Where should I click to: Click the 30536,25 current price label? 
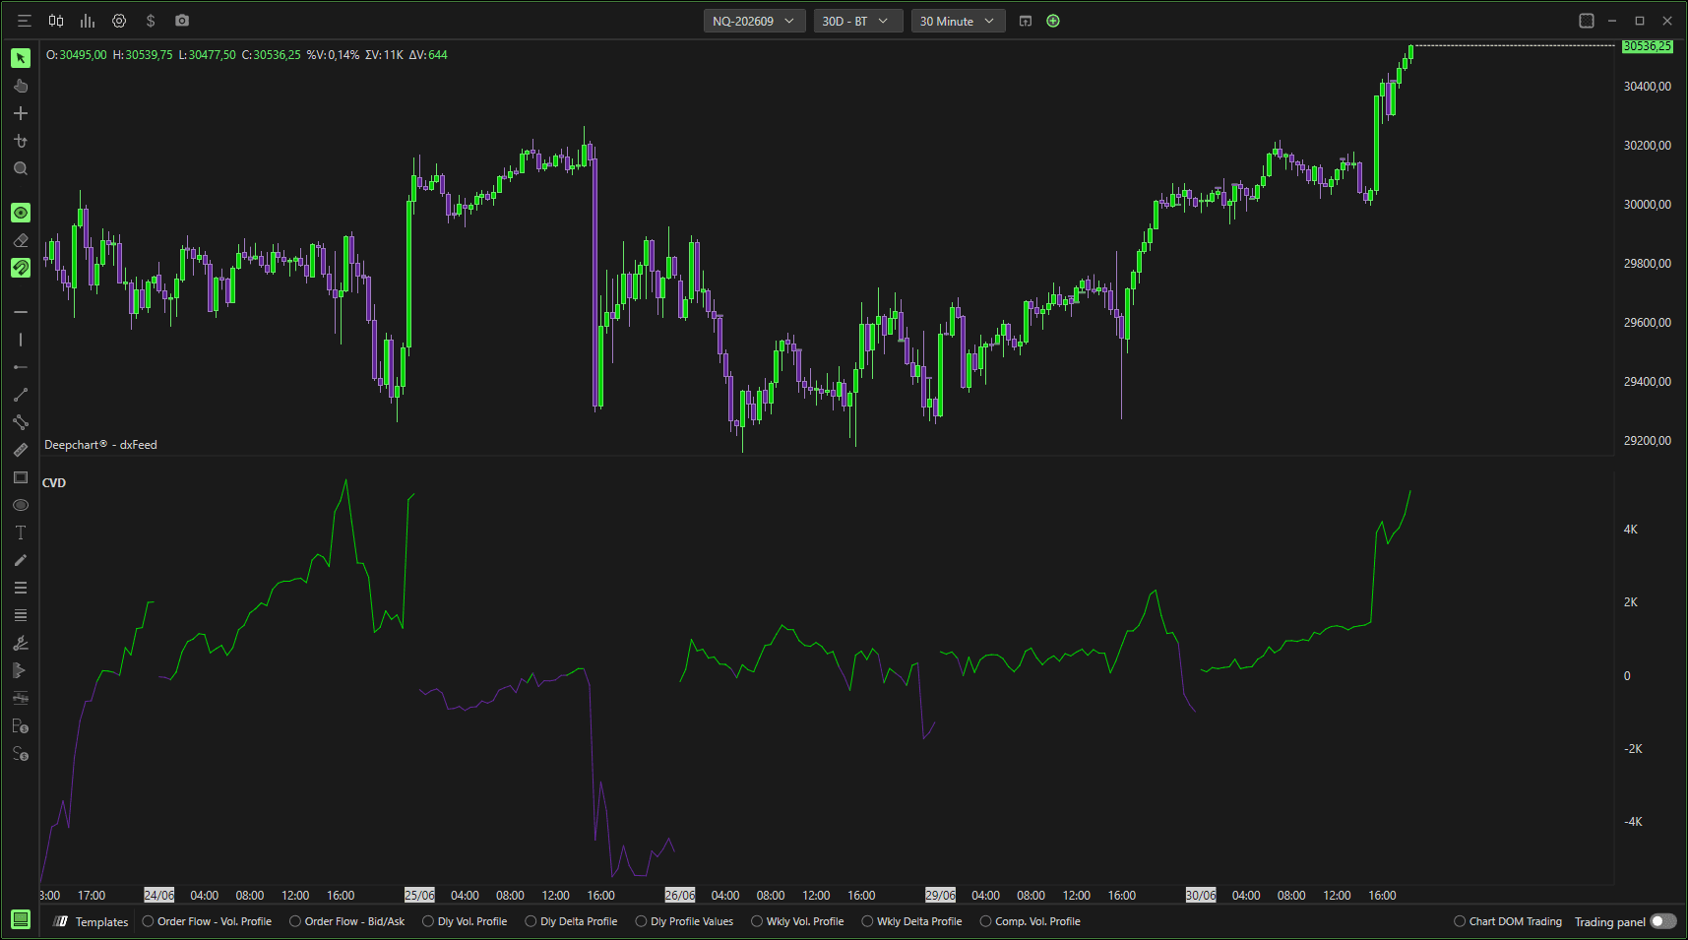click(x=1647, y=46)
